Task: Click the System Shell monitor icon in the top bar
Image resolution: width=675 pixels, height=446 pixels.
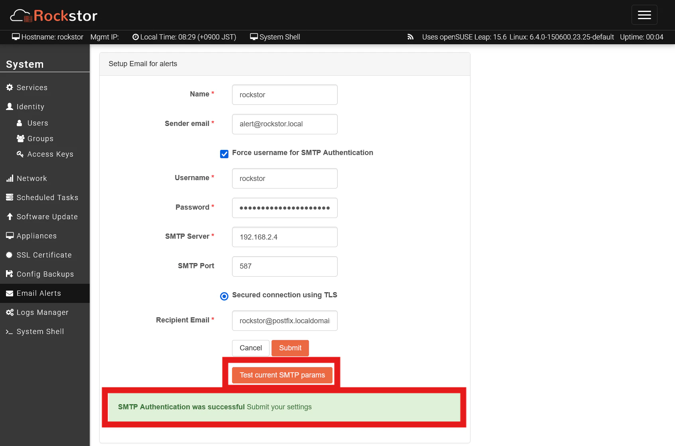Action: pos(254,37)
